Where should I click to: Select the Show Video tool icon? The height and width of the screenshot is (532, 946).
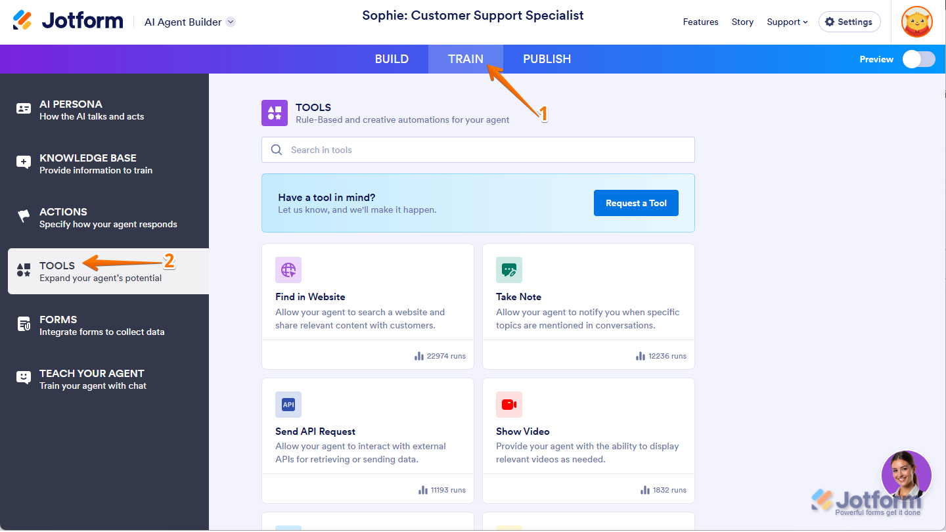tap(509, 405)
